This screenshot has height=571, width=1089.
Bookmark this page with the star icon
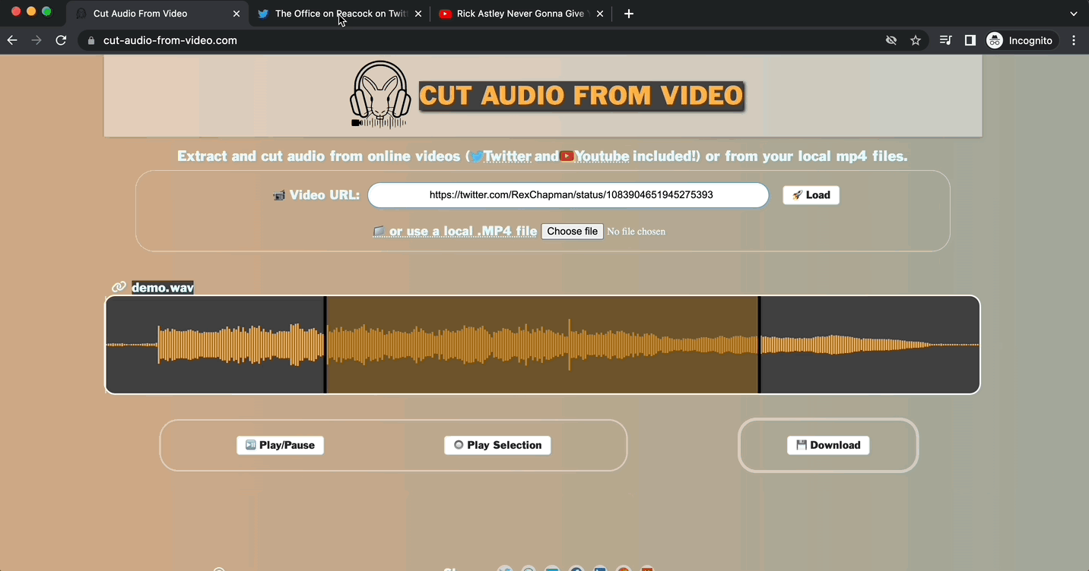pyautogui.click(x=916, y=40)
